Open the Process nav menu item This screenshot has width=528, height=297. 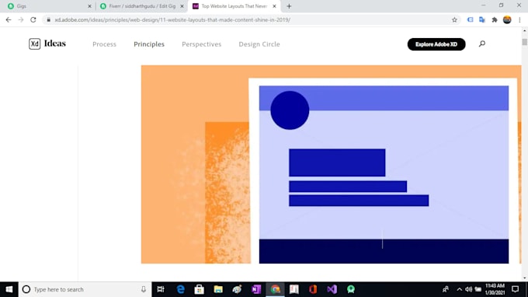(x=104, y=44)
